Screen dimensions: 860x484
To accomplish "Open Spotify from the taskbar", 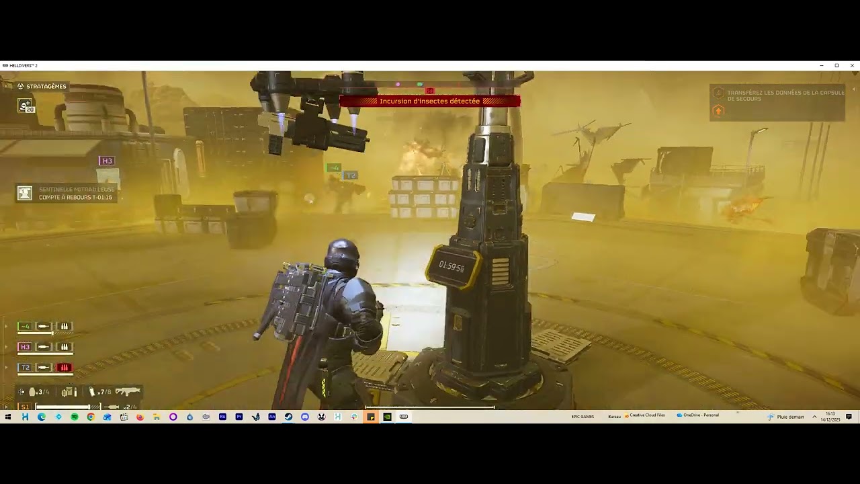I will 75,417.
